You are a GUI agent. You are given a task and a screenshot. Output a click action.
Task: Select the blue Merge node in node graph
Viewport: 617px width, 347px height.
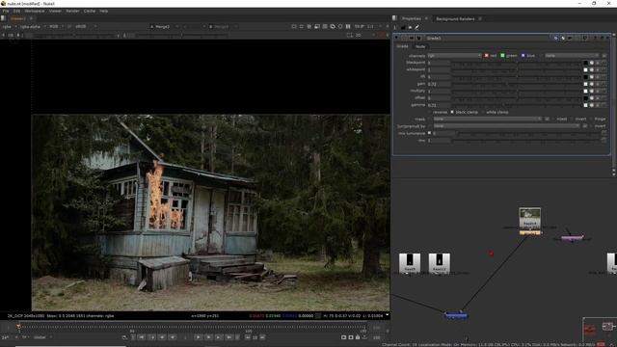[x=456, y=315]
